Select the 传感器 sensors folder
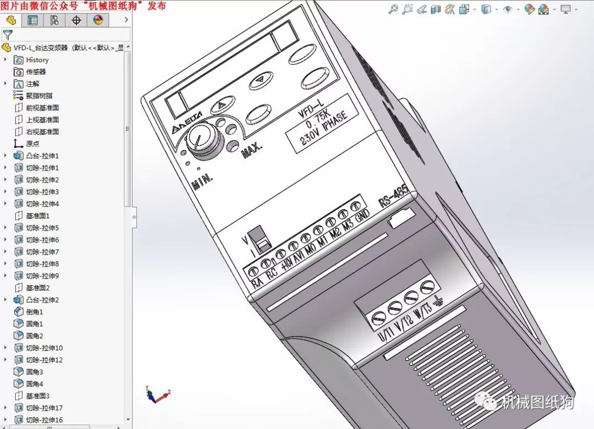The height and width of the screenshot is (429, 594). [30, 71]
